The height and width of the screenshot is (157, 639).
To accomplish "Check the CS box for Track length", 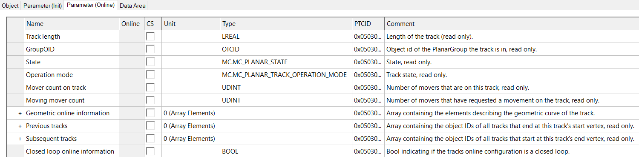I will tap(150, 37).
